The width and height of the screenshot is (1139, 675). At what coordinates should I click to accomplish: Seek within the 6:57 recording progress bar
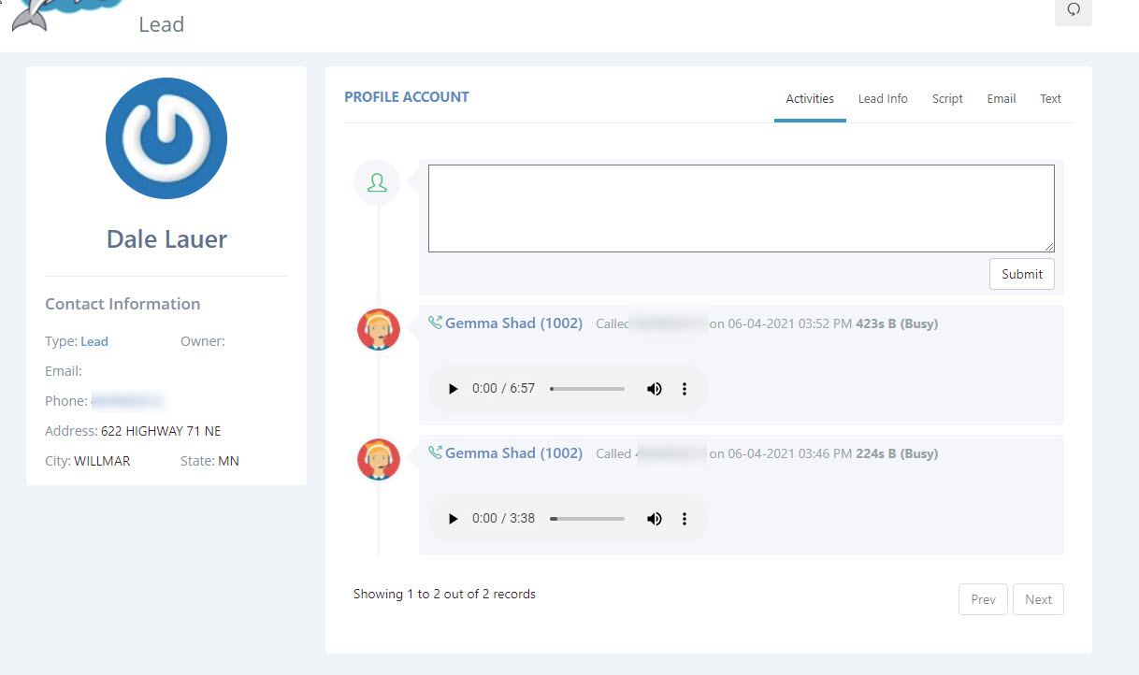(587, 389)
